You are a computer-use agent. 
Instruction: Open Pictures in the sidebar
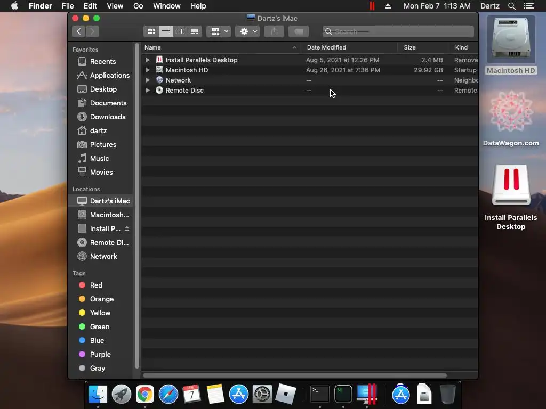100,145
